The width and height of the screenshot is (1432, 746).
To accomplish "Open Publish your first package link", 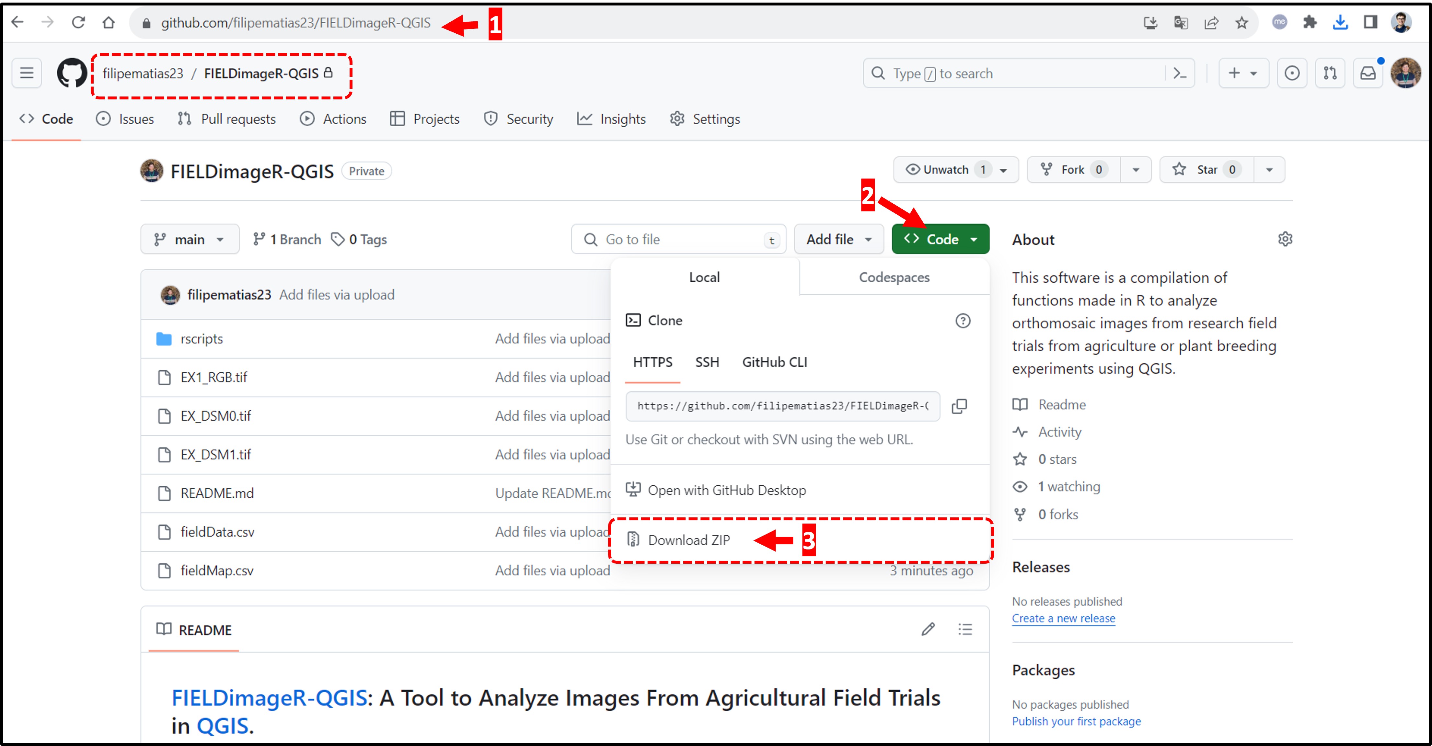I will point(1076,721).
